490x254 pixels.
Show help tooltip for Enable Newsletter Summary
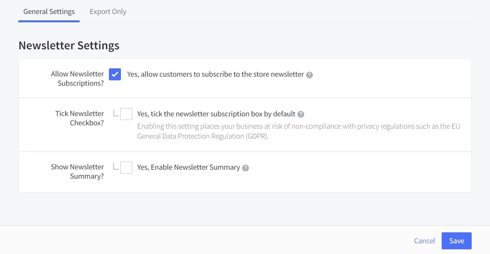point(245,168)
